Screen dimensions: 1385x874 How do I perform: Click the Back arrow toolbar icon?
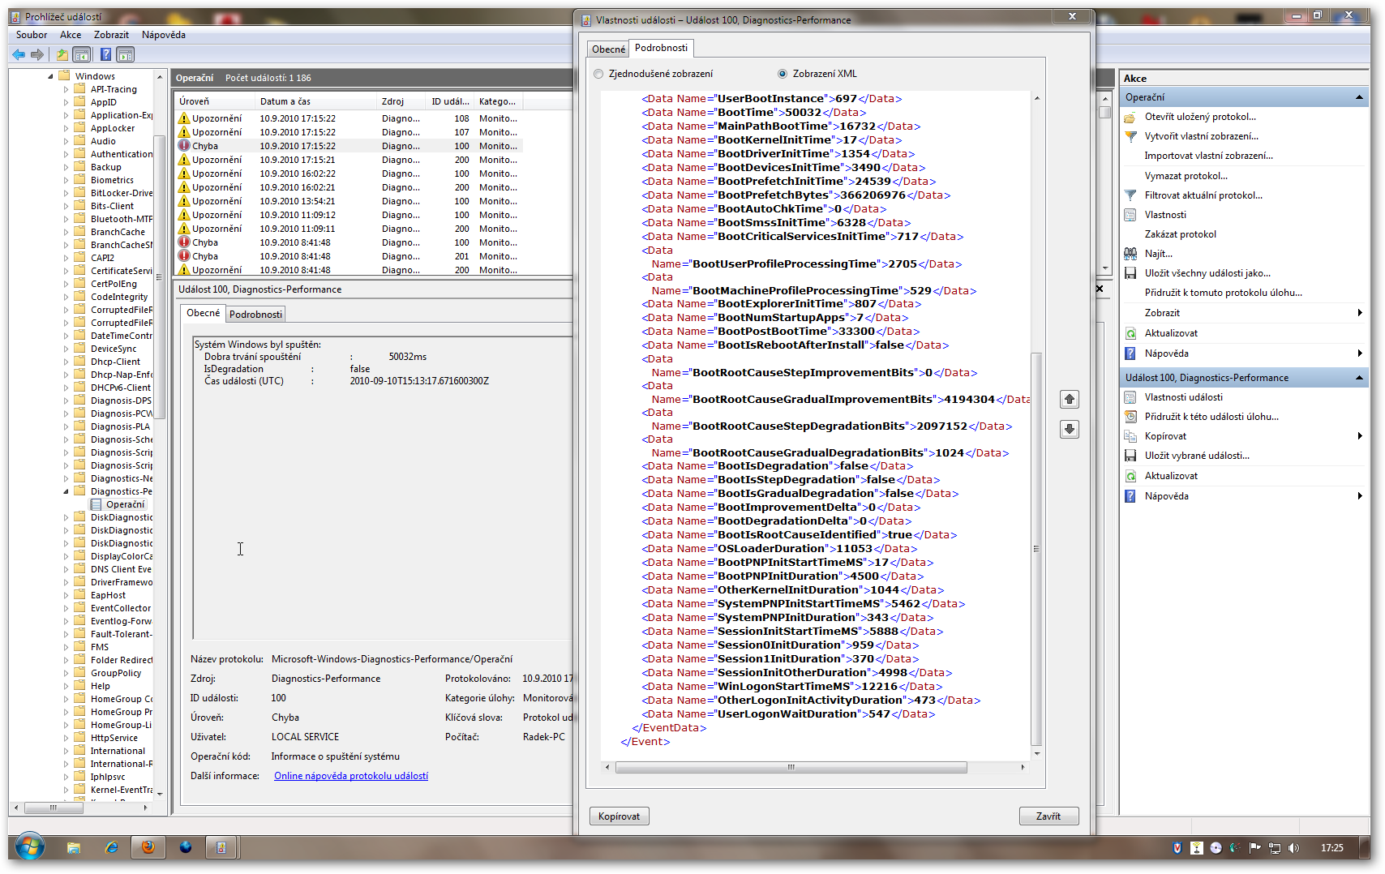[x=19, y=54]
